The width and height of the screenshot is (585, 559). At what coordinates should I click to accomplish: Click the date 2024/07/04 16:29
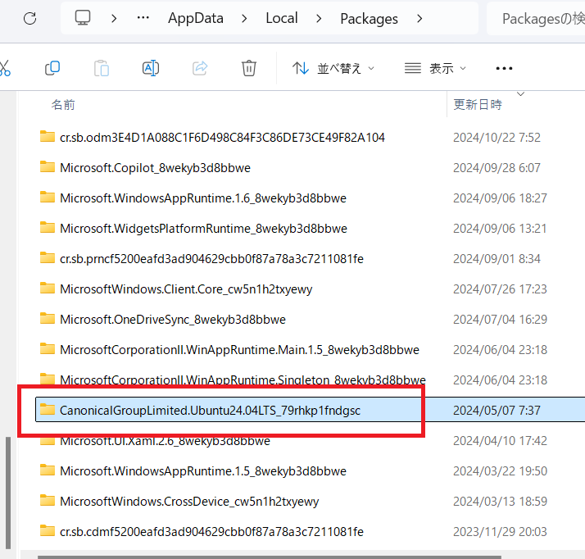pyautogui.click(x=500, y=320)
